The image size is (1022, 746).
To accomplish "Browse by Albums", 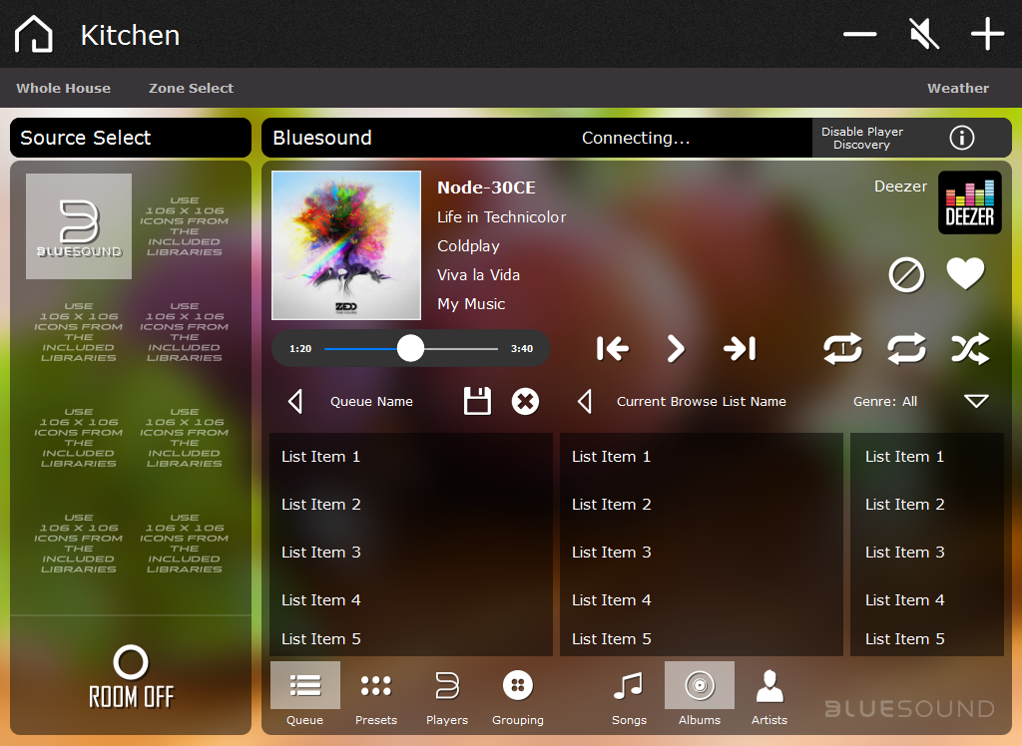I will tap(700, 694).
